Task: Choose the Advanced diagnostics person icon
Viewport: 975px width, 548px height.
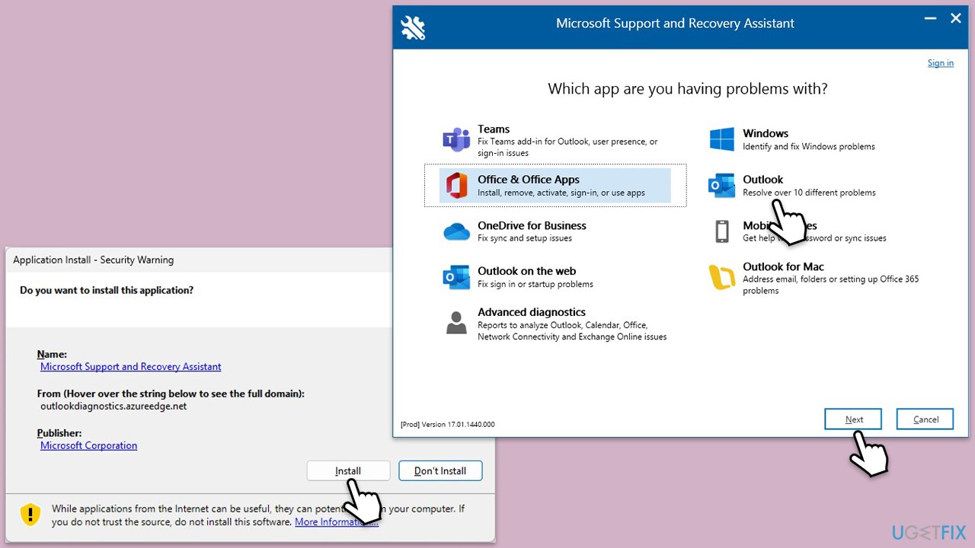Action: [x=456, y=323]
